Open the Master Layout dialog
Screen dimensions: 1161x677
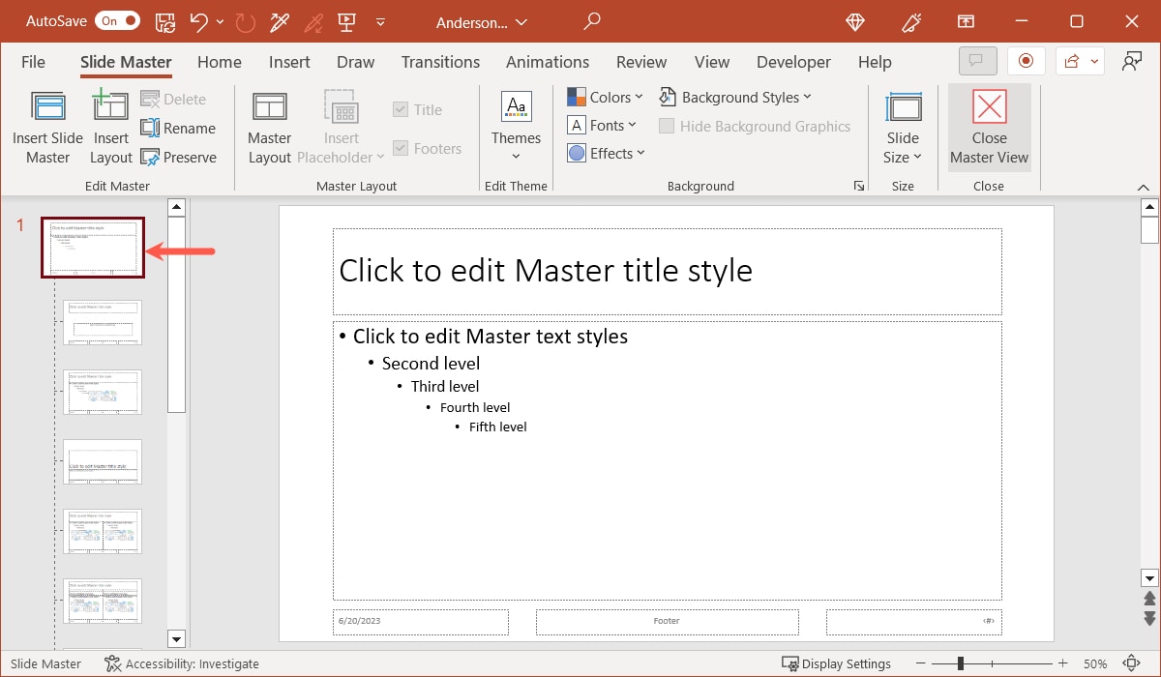click(x=269, y=127)
